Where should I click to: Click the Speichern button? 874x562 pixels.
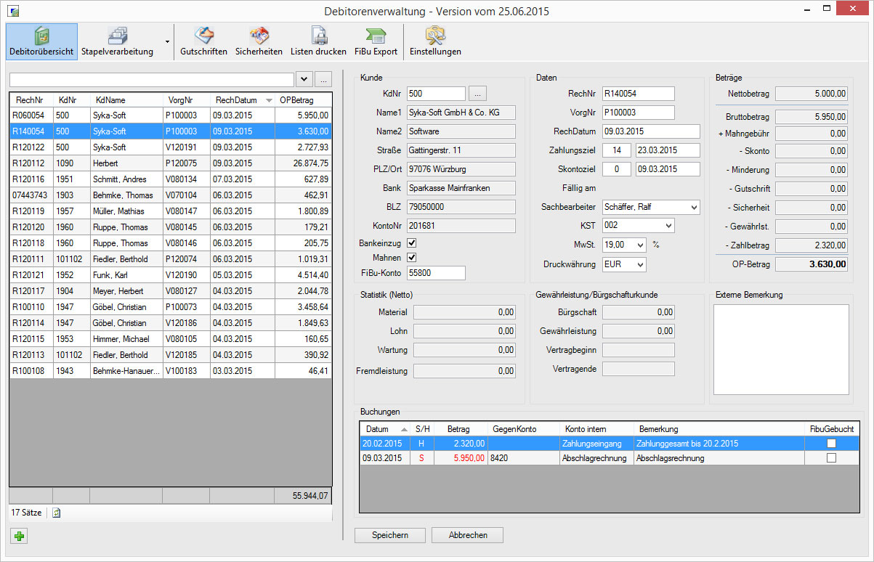click(x=389, y=535)
